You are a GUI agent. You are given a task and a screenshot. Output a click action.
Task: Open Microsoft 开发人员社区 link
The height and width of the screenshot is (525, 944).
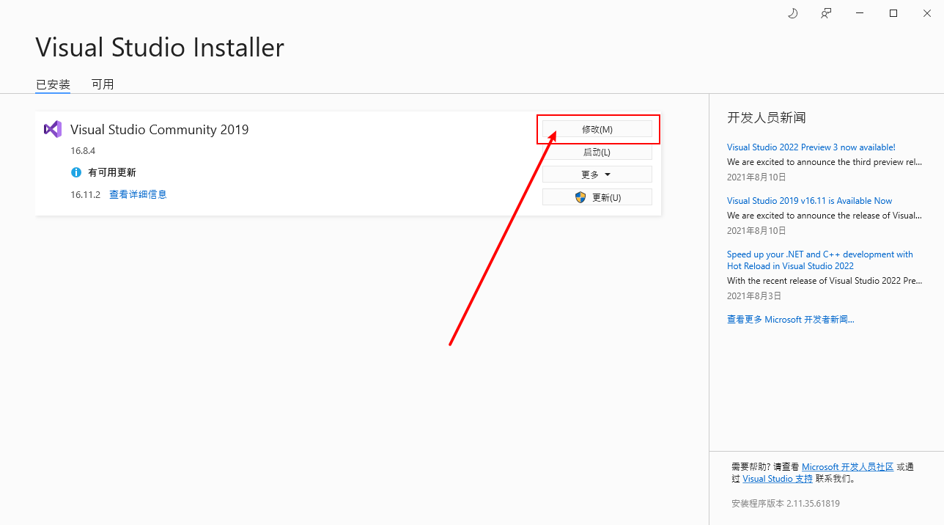(x=848, y=467)
